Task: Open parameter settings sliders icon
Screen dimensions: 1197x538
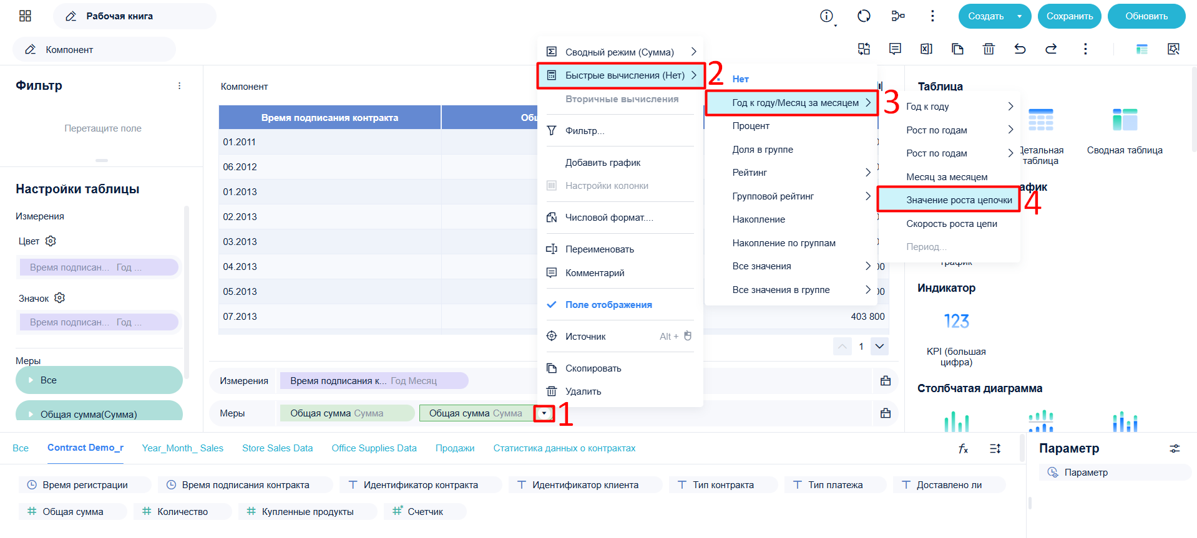Action: point(1175,448)
